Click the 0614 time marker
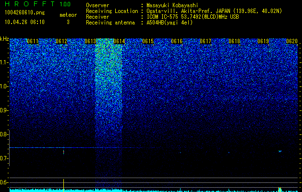 tap(119, 41)
